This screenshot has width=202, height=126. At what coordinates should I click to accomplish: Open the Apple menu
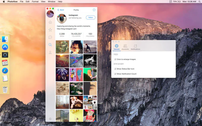click(x=4, y=2)
